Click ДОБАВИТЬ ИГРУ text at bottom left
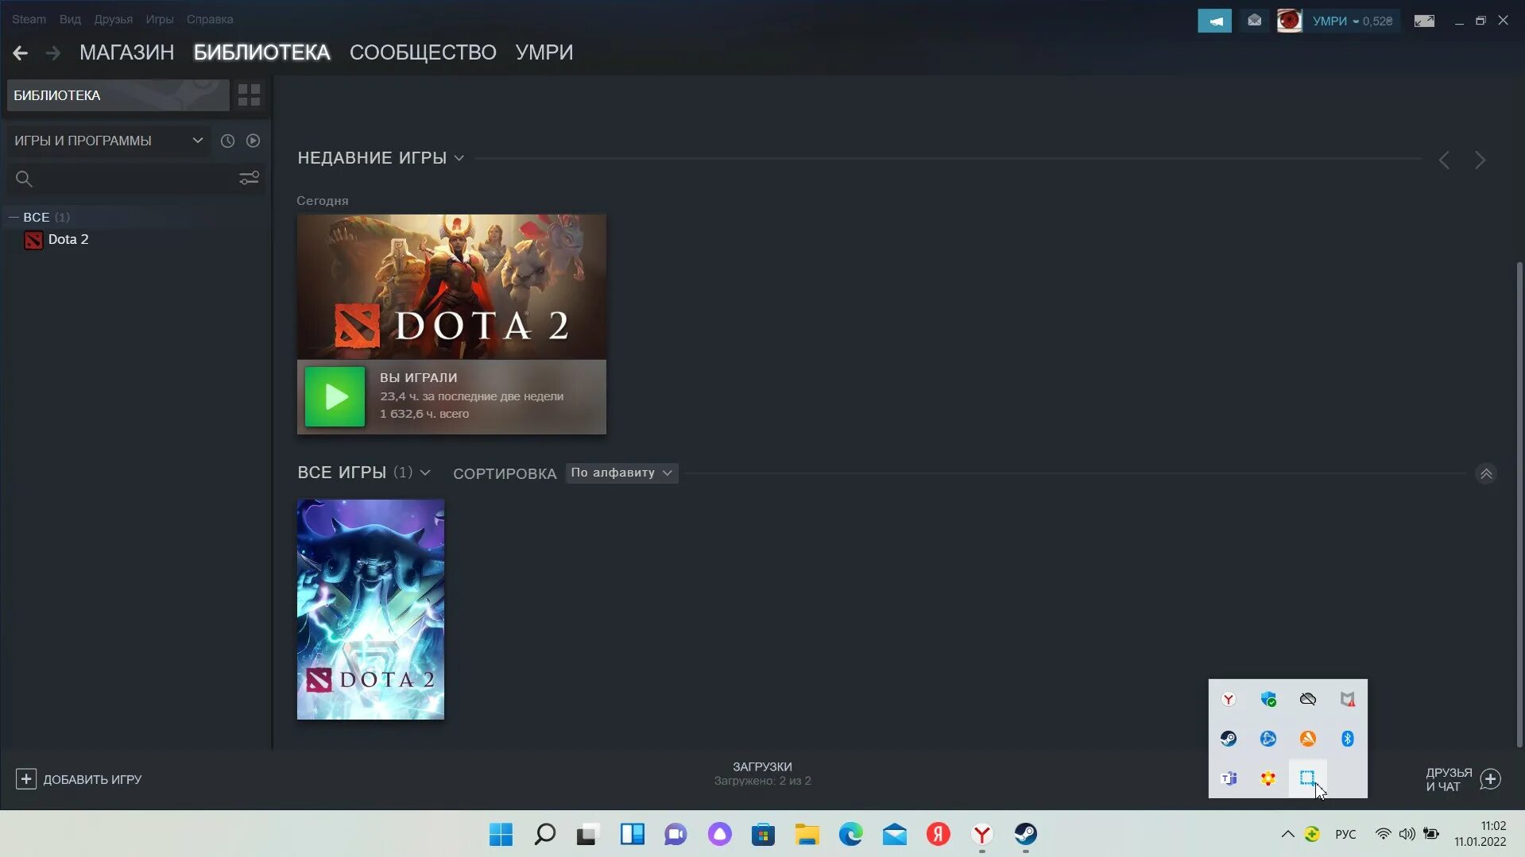 pyautogui.click(x=92, y=780)
